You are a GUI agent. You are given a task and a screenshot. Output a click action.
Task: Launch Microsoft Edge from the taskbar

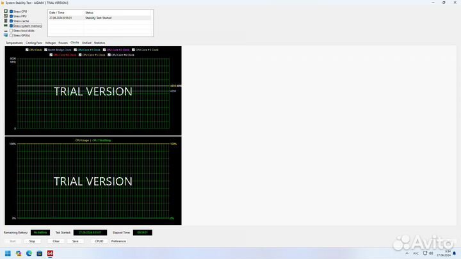point(29,253)
